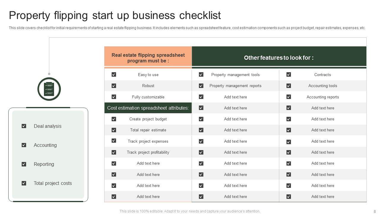Select the orange spreadsheet program header cell
This screenshot has width=380, height=214.
pyautogui.click(x=148, y=58)
